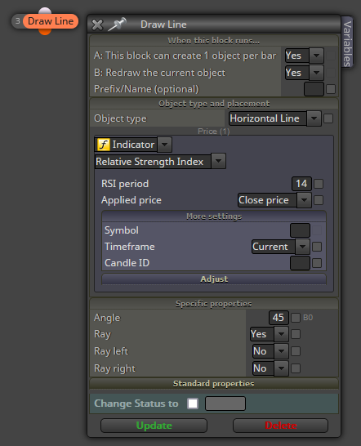This screenshot has height=446, width=361.
Task: Toggle the Prefix/Name checkbox
Action: click(x=331, y=89)
